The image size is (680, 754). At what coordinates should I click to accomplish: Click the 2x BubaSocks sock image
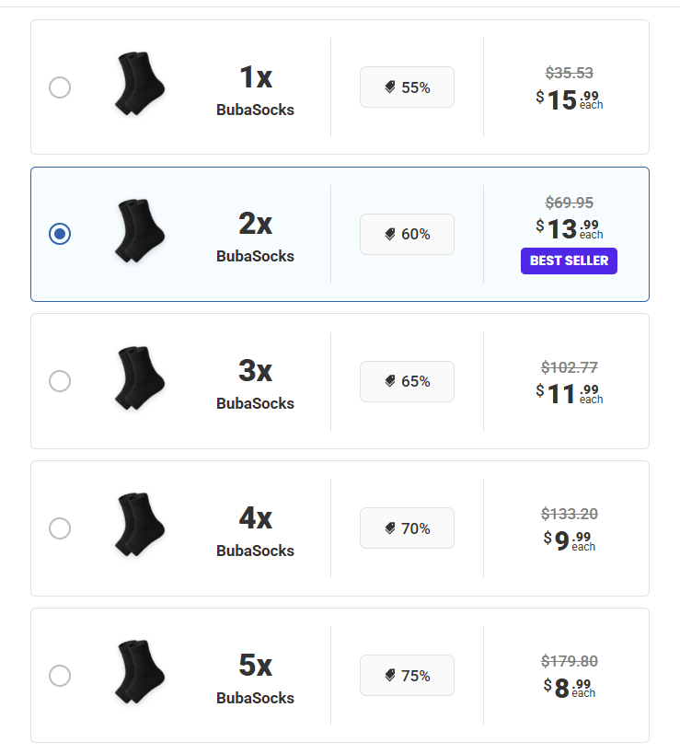pos(140,231)
